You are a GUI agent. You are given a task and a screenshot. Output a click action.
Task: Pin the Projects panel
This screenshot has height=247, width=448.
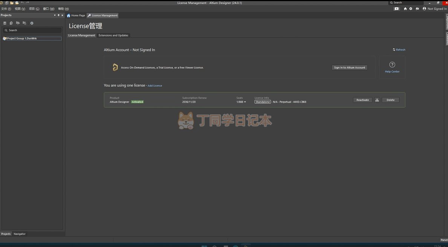(58, 15)
